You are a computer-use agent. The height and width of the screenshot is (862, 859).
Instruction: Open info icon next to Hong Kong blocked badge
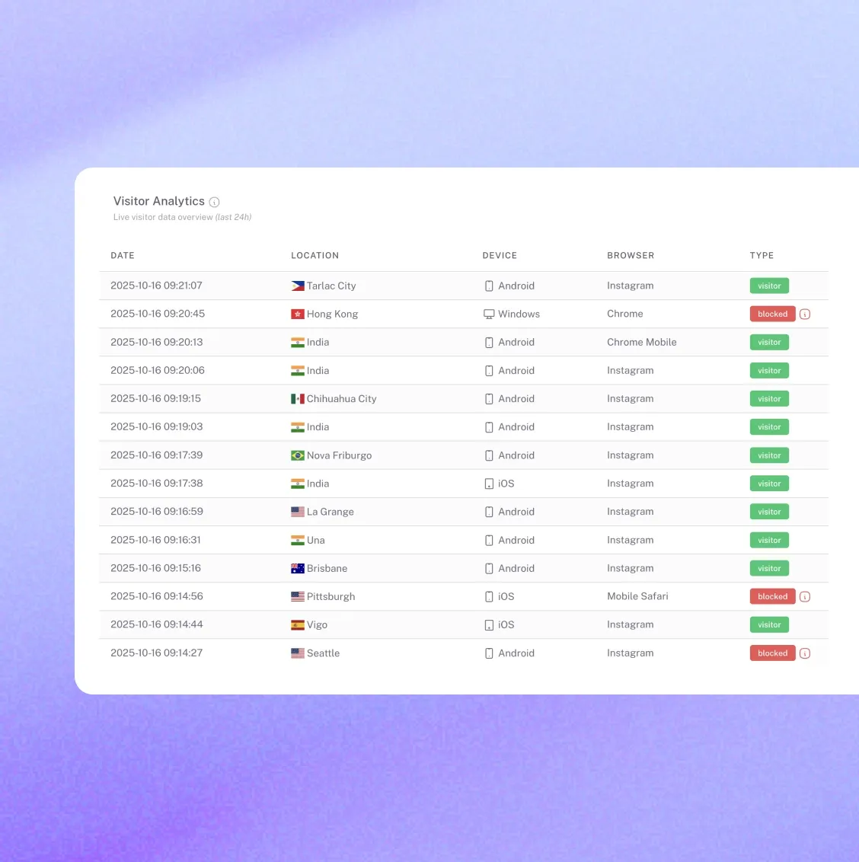click(805, 314)
